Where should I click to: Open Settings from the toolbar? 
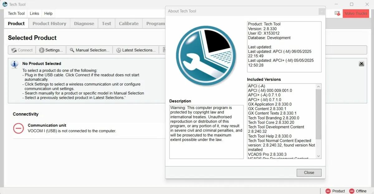(x=51, y=50)
